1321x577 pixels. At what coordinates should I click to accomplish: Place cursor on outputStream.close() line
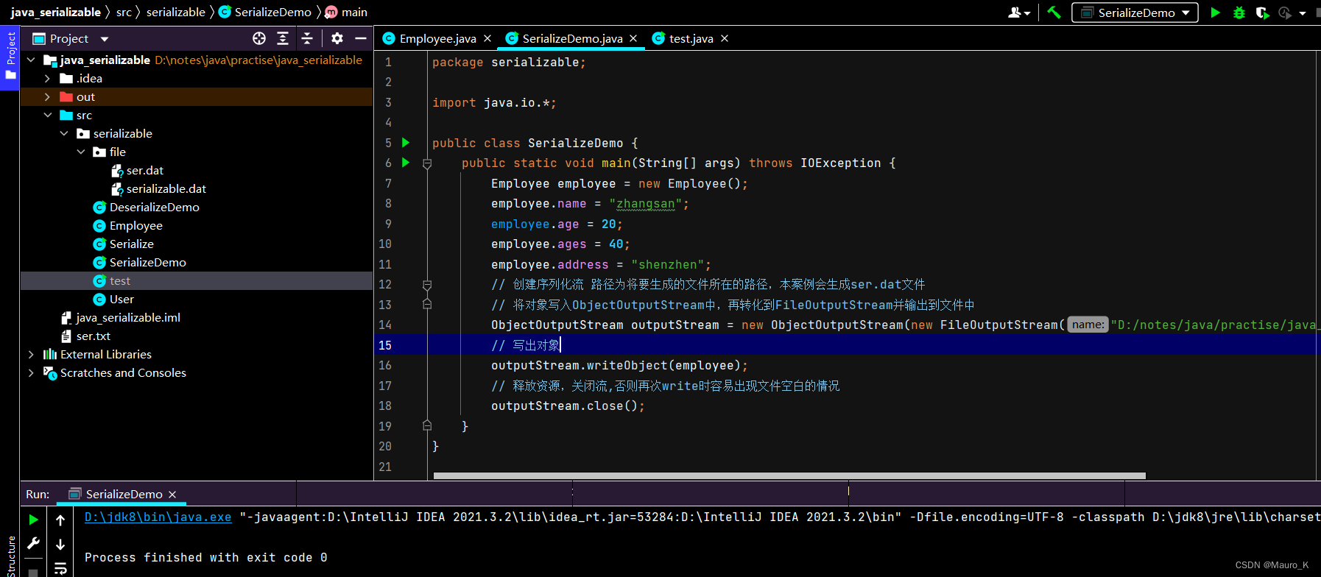point(567,406)
